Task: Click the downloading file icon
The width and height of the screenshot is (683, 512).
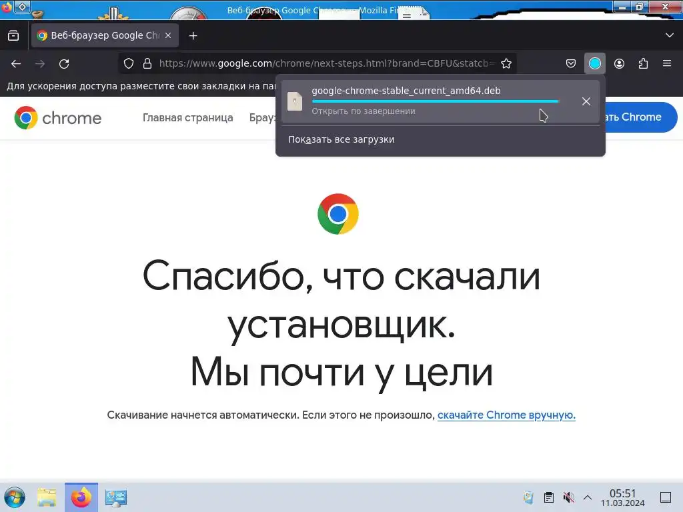Action: 295,101
